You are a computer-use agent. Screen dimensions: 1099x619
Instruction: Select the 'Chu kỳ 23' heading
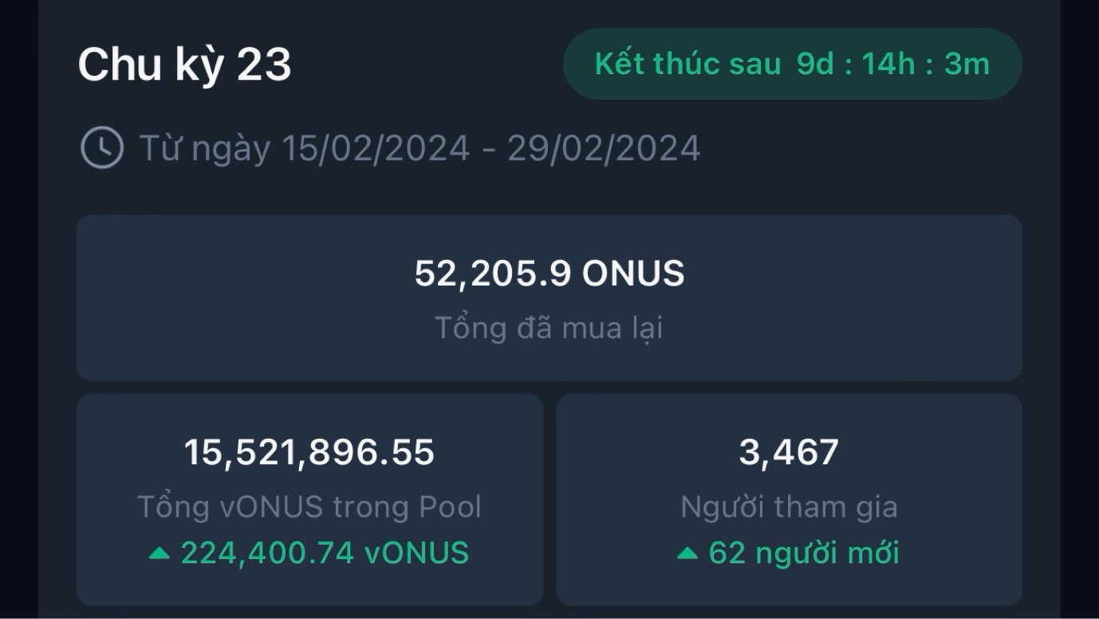tap(184, 65)
